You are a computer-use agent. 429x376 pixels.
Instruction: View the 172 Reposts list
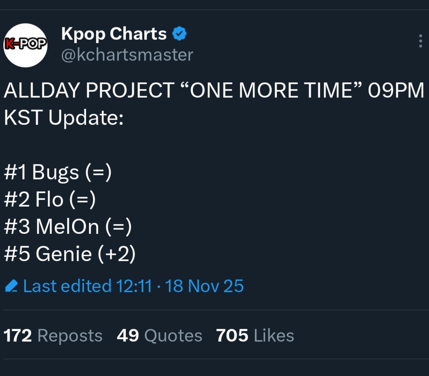point(53,336)
